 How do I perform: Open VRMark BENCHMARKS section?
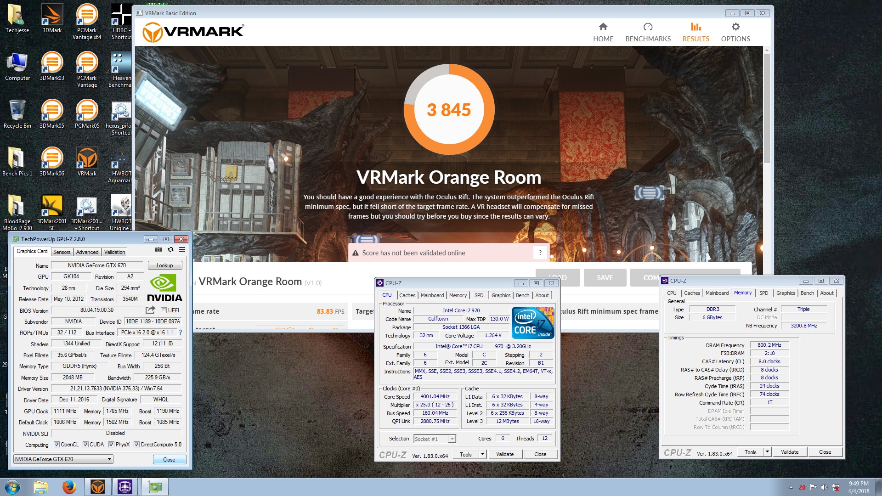(x=648, y=33)
